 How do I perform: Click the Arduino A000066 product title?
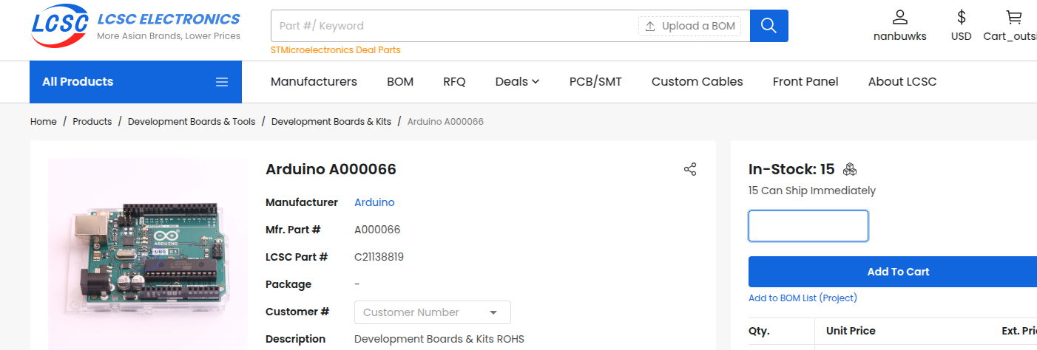coord(331,169)
